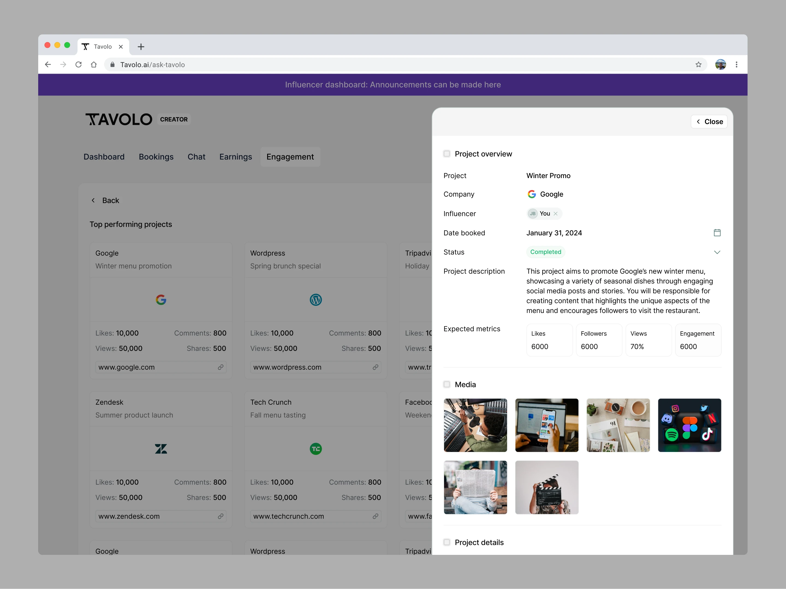Close the project side panel

709,122
